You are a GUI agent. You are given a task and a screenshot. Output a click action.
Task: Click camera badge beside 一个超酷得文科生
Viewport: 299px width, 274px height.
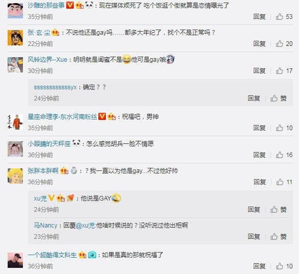(x=92, y=255)
